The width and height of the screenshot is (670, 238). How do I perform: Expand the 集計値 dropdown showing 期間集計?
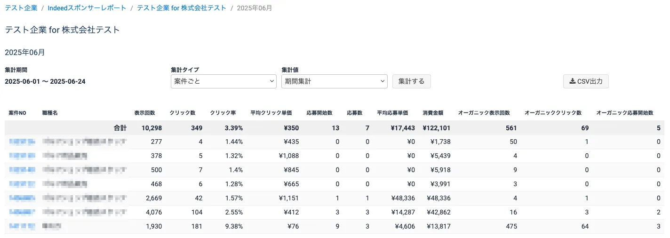334,81
